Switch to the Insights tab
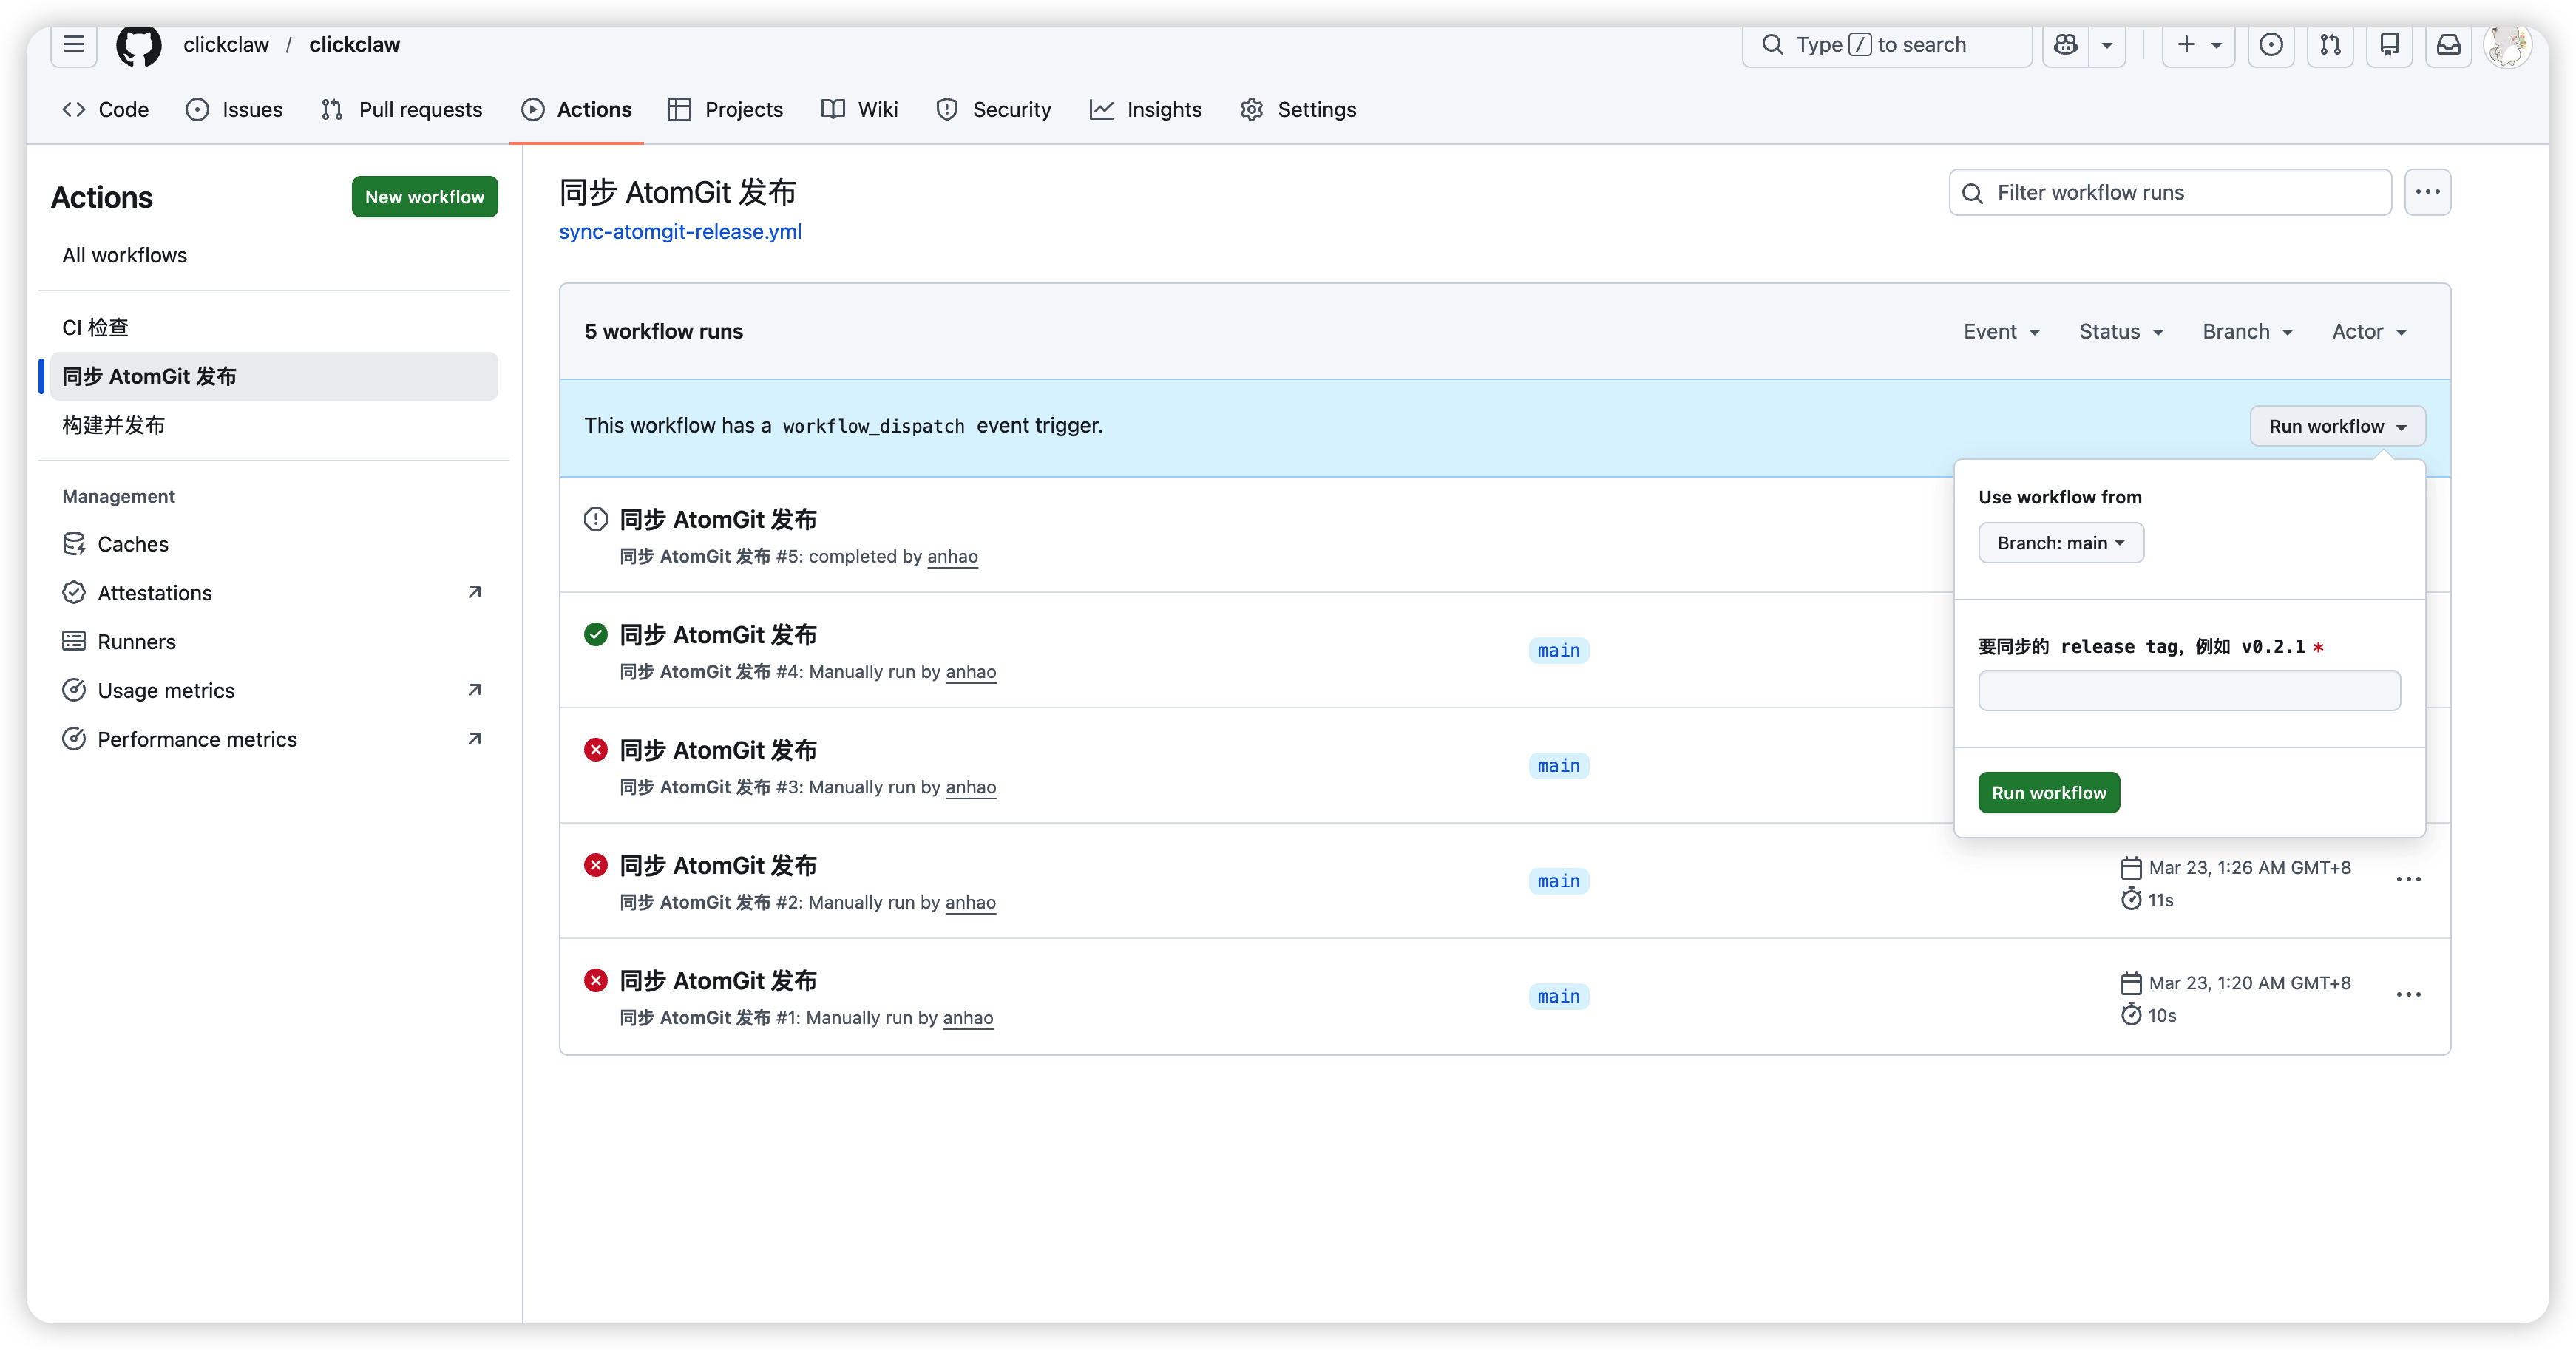Image resolution: width=2576 pixels, height=1350 pixels. click(1146, 110)
